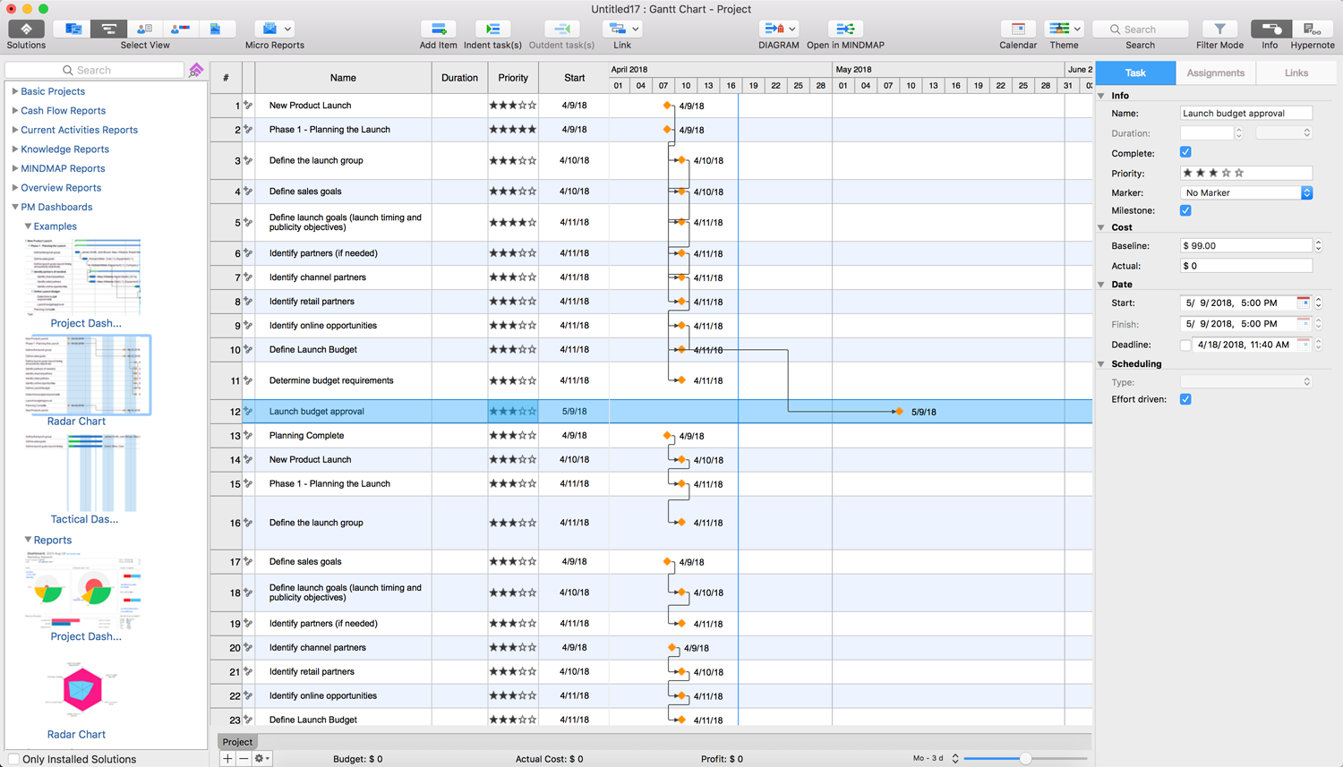Image resolution: width=1343 pixels, height=767 pixels.
Task: Enable Only Installed Solutions checkbox
Action: tap(13, 759)
